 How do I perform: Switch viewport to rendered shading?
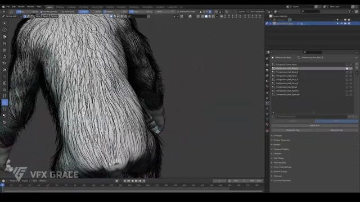click(214, 16)
